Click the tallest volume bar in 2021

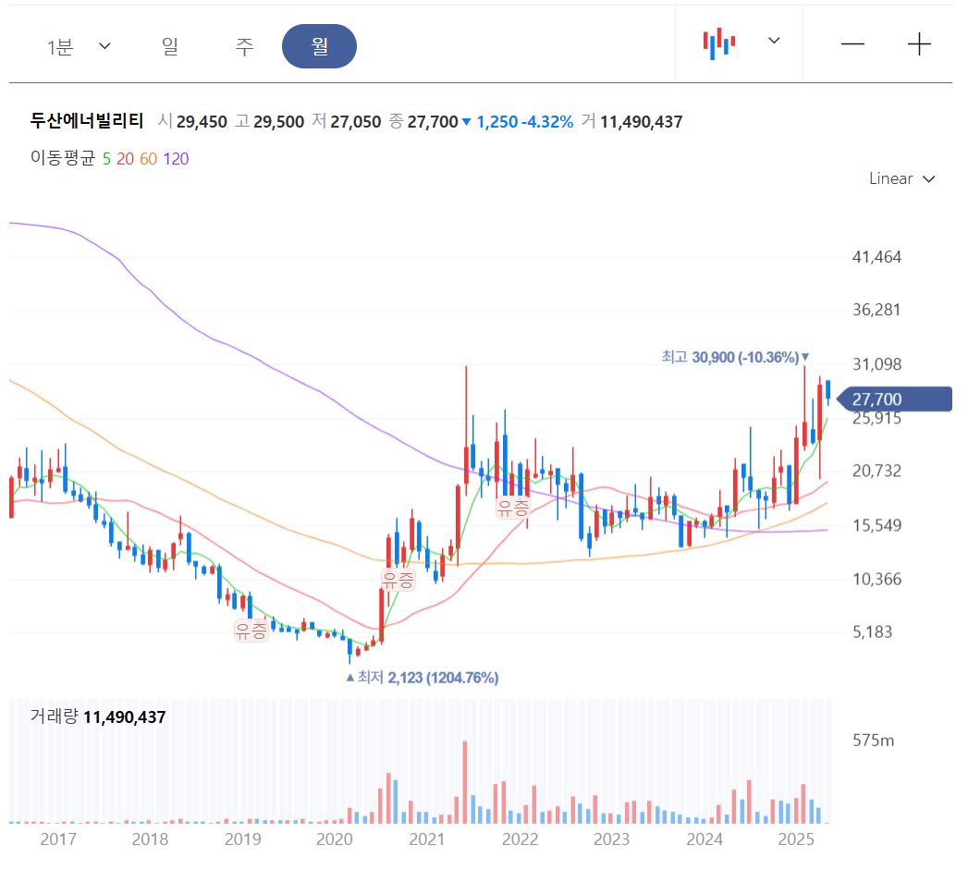465,781
